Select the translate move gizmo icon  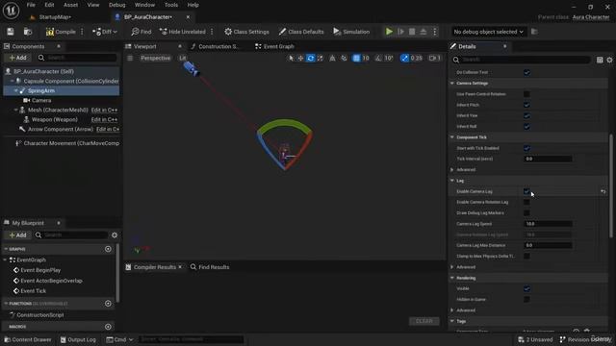click(300, 58)
